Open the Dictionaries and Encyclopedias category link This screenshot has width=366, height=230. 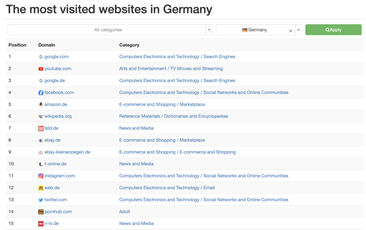click(174, 116)
